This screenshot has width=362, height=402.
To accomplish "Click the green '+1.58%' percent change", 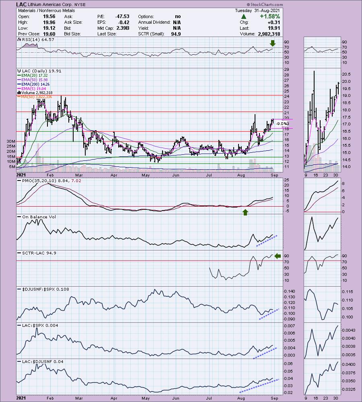I will [269, 16].
